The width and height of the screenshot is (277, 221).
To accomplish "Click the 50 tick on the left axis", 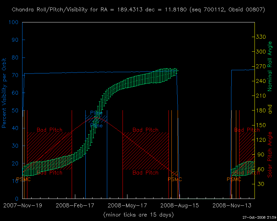I will point(15,110).
